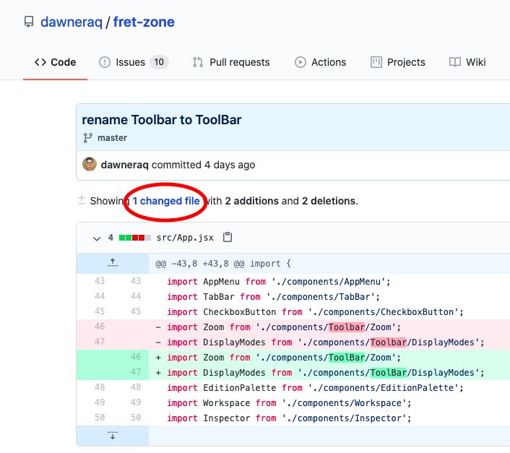Click the Issues circle icon
510x453 pixels.
pos(105,62)
